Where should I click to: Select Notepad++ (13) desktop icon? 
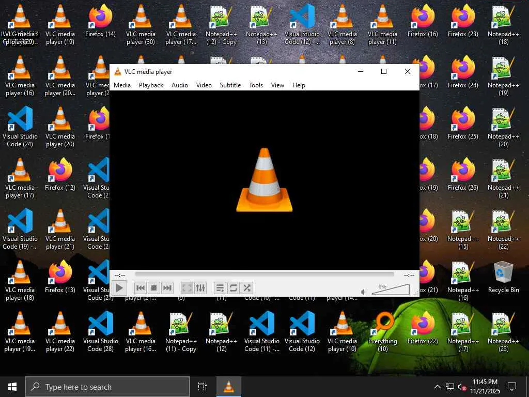point(262,25)
